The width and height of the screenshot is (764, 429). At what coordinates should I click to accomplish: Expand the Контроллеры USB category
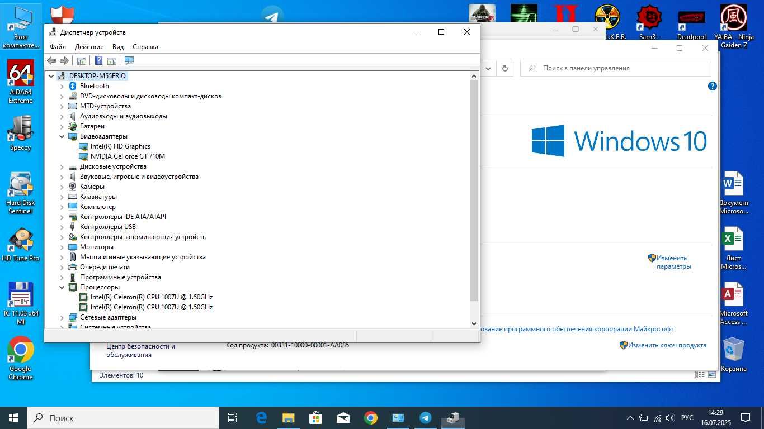point(62,227)
